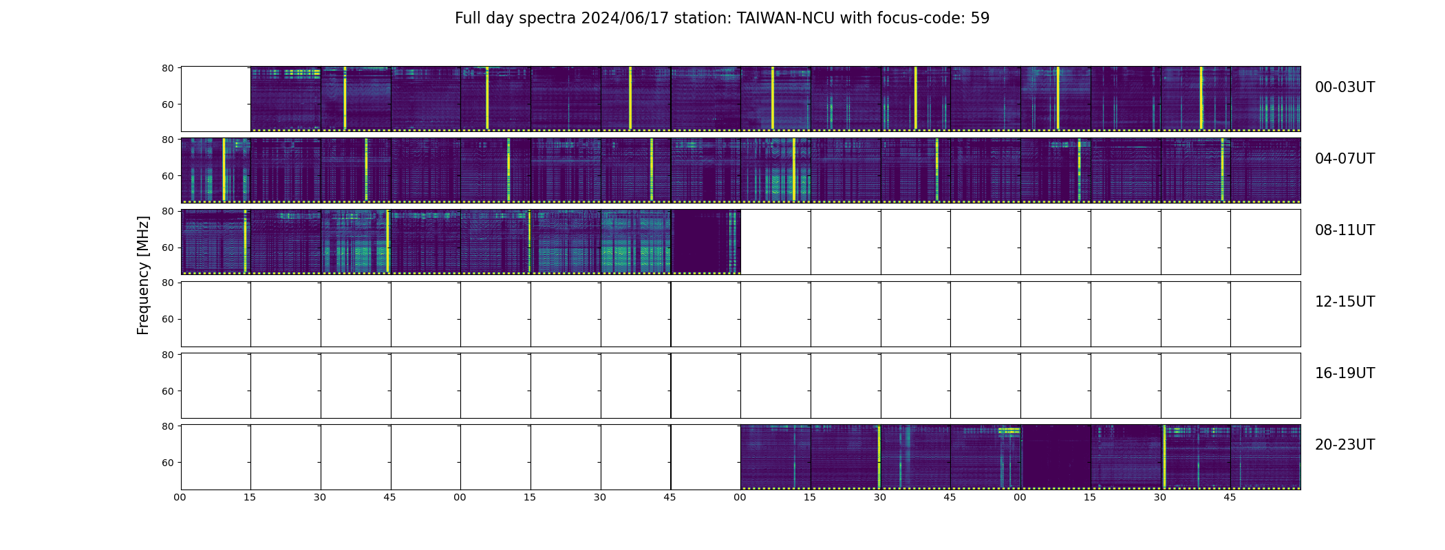Click the 80 tick label of the 04-07UT row
This screenshot has height=550, width=1445.
click(x=167, y=140)
